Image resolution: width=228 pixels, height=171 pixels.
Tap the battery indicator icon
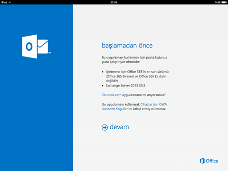click(224, 2)
